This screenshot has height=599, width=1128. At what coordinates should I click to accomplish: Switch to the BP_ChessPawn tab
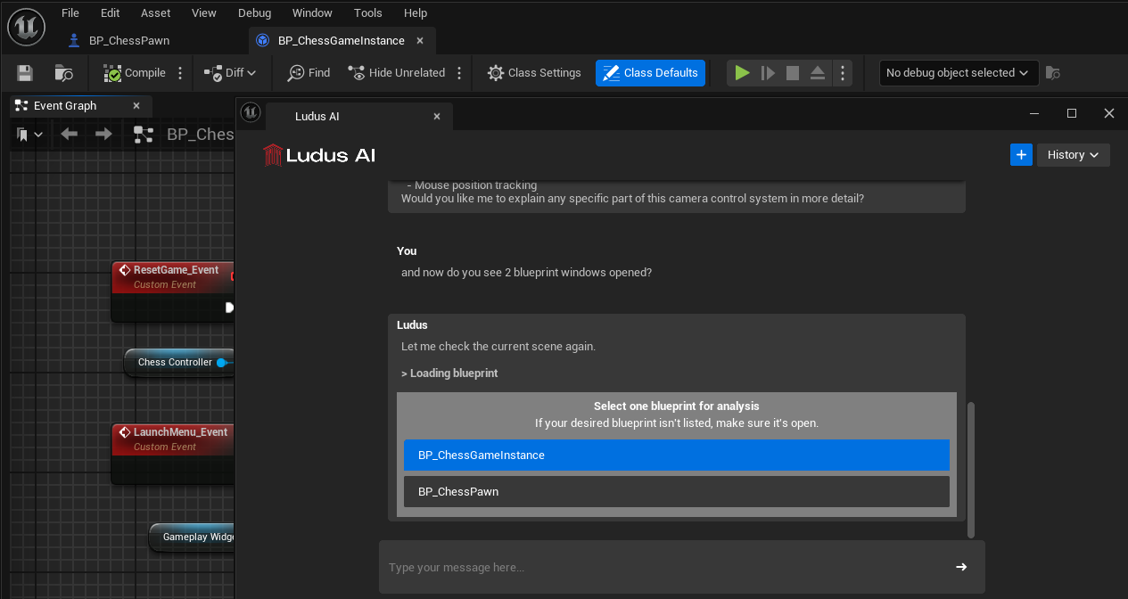coord(129,41)
